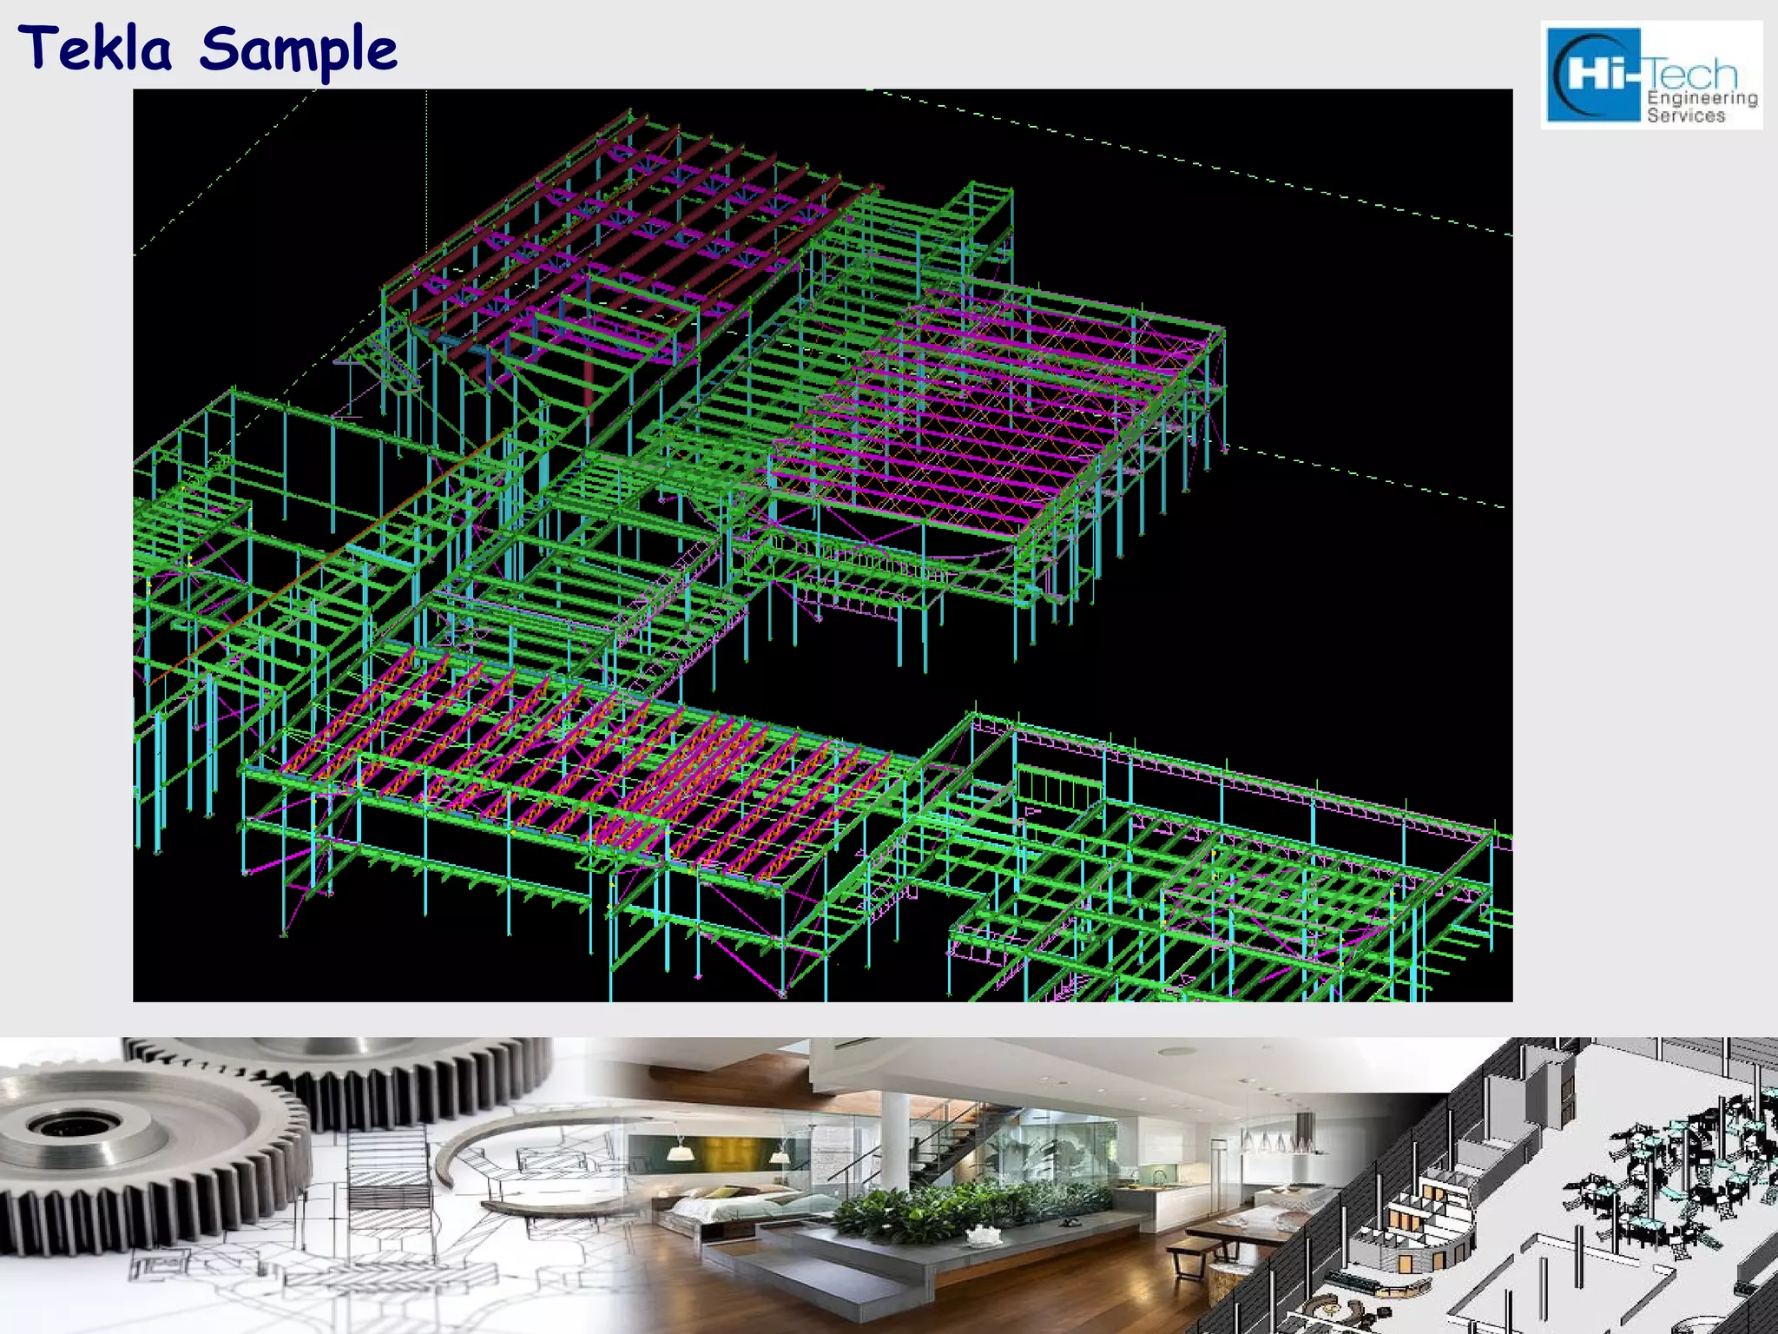The width and height of the screenshot is (1778, 1334).
Task: Open the Tekla steel structure model image
Action: pos(822,545)
